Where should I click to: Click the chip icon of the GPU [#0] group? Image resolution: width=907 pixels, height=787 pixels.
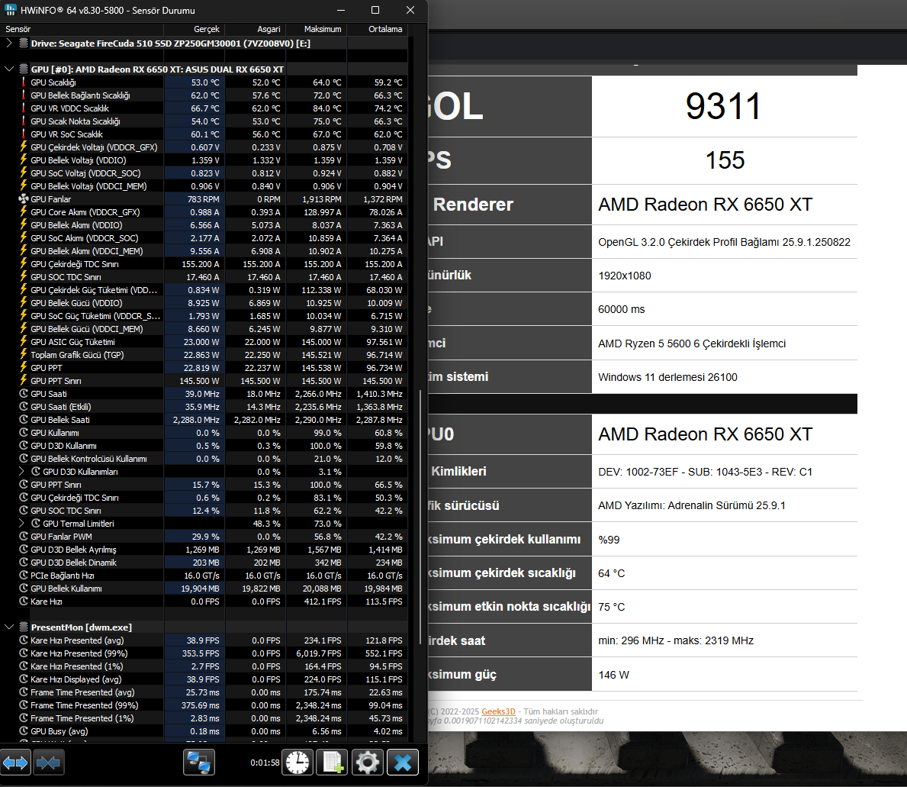24,69
